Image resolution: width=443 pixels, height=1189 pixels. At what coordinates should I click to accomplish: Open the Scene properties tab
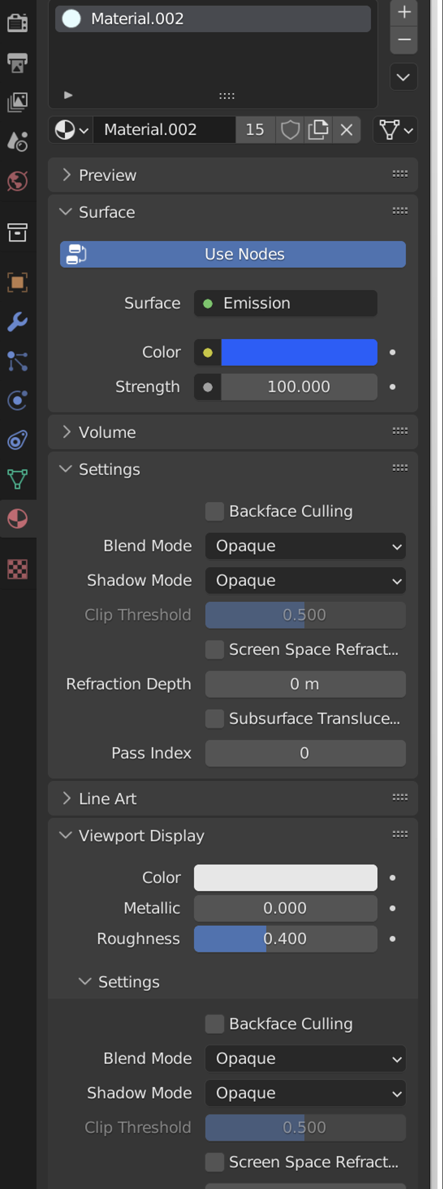17,141
